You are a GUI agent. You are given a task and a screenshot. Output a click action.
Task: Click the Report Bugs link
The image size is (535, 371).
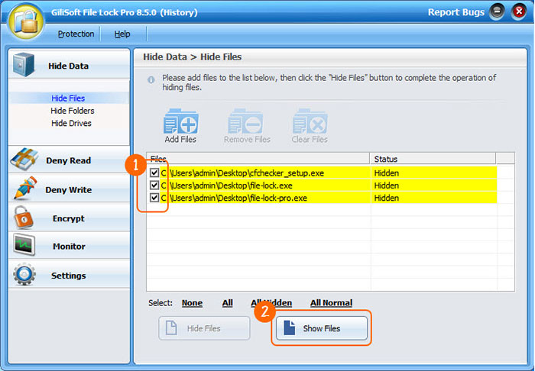456,12
